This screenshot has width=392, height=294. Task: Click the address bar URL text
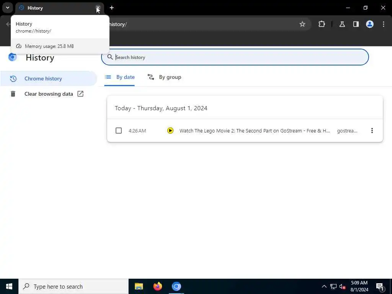[118, 24]
